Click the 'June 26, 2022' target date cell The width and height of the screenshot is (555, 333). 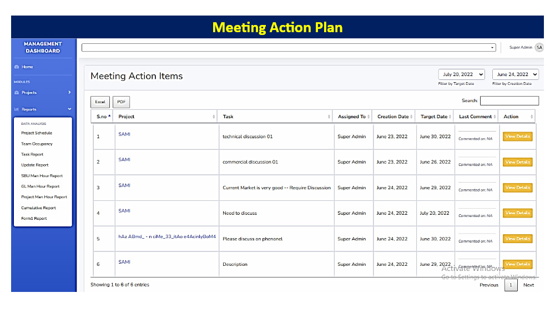pyautogui.click(x=435, y=162)
